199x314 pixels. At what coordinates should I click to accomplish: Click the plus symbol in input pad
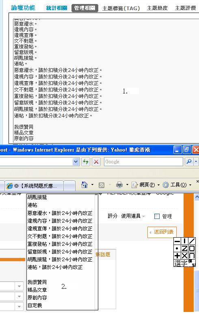[x=177, y=256]
